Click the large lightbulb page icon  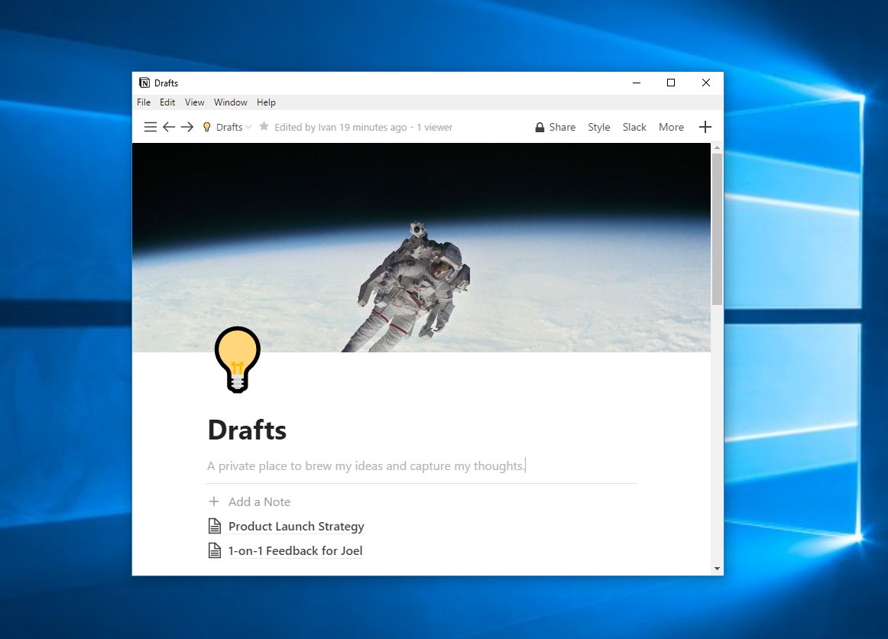point(238,360)
